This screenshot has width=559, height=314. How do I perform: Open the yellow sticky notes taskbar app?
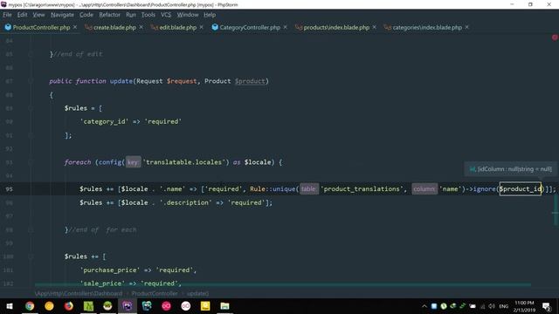click(x=205, y=306)
